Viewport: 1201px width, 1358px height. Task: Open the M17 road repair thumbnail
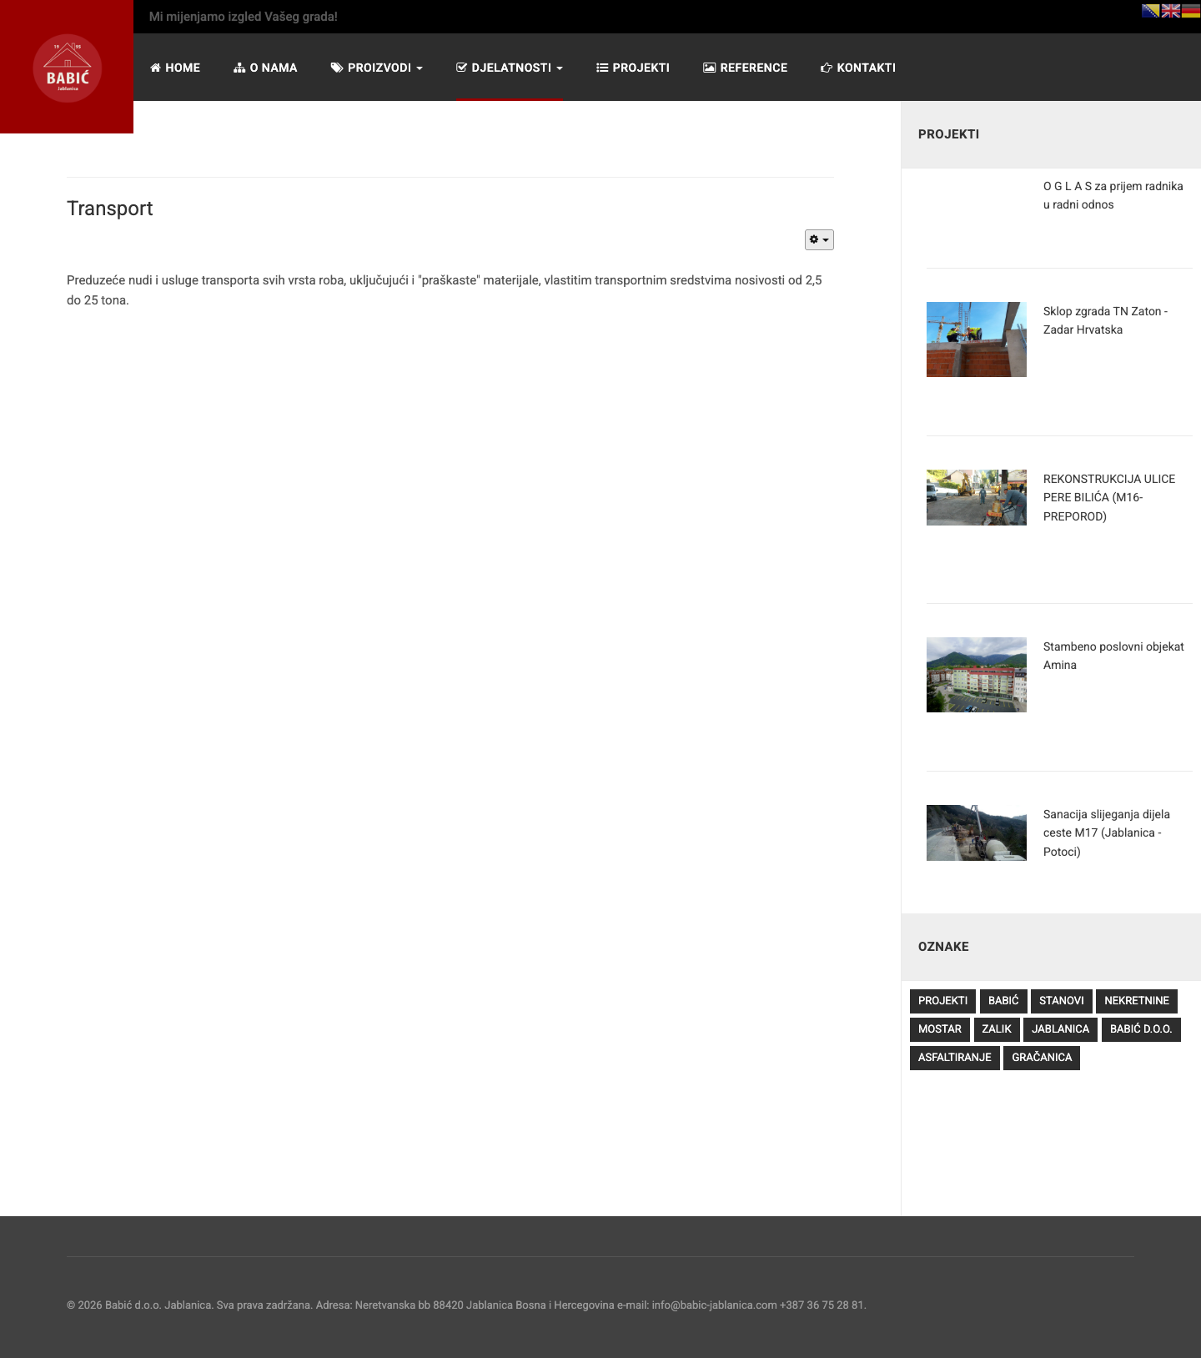tap(977, 832)
